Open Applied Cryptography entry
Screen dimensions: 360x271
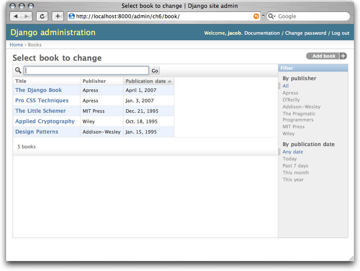click(x=45, y=121)
